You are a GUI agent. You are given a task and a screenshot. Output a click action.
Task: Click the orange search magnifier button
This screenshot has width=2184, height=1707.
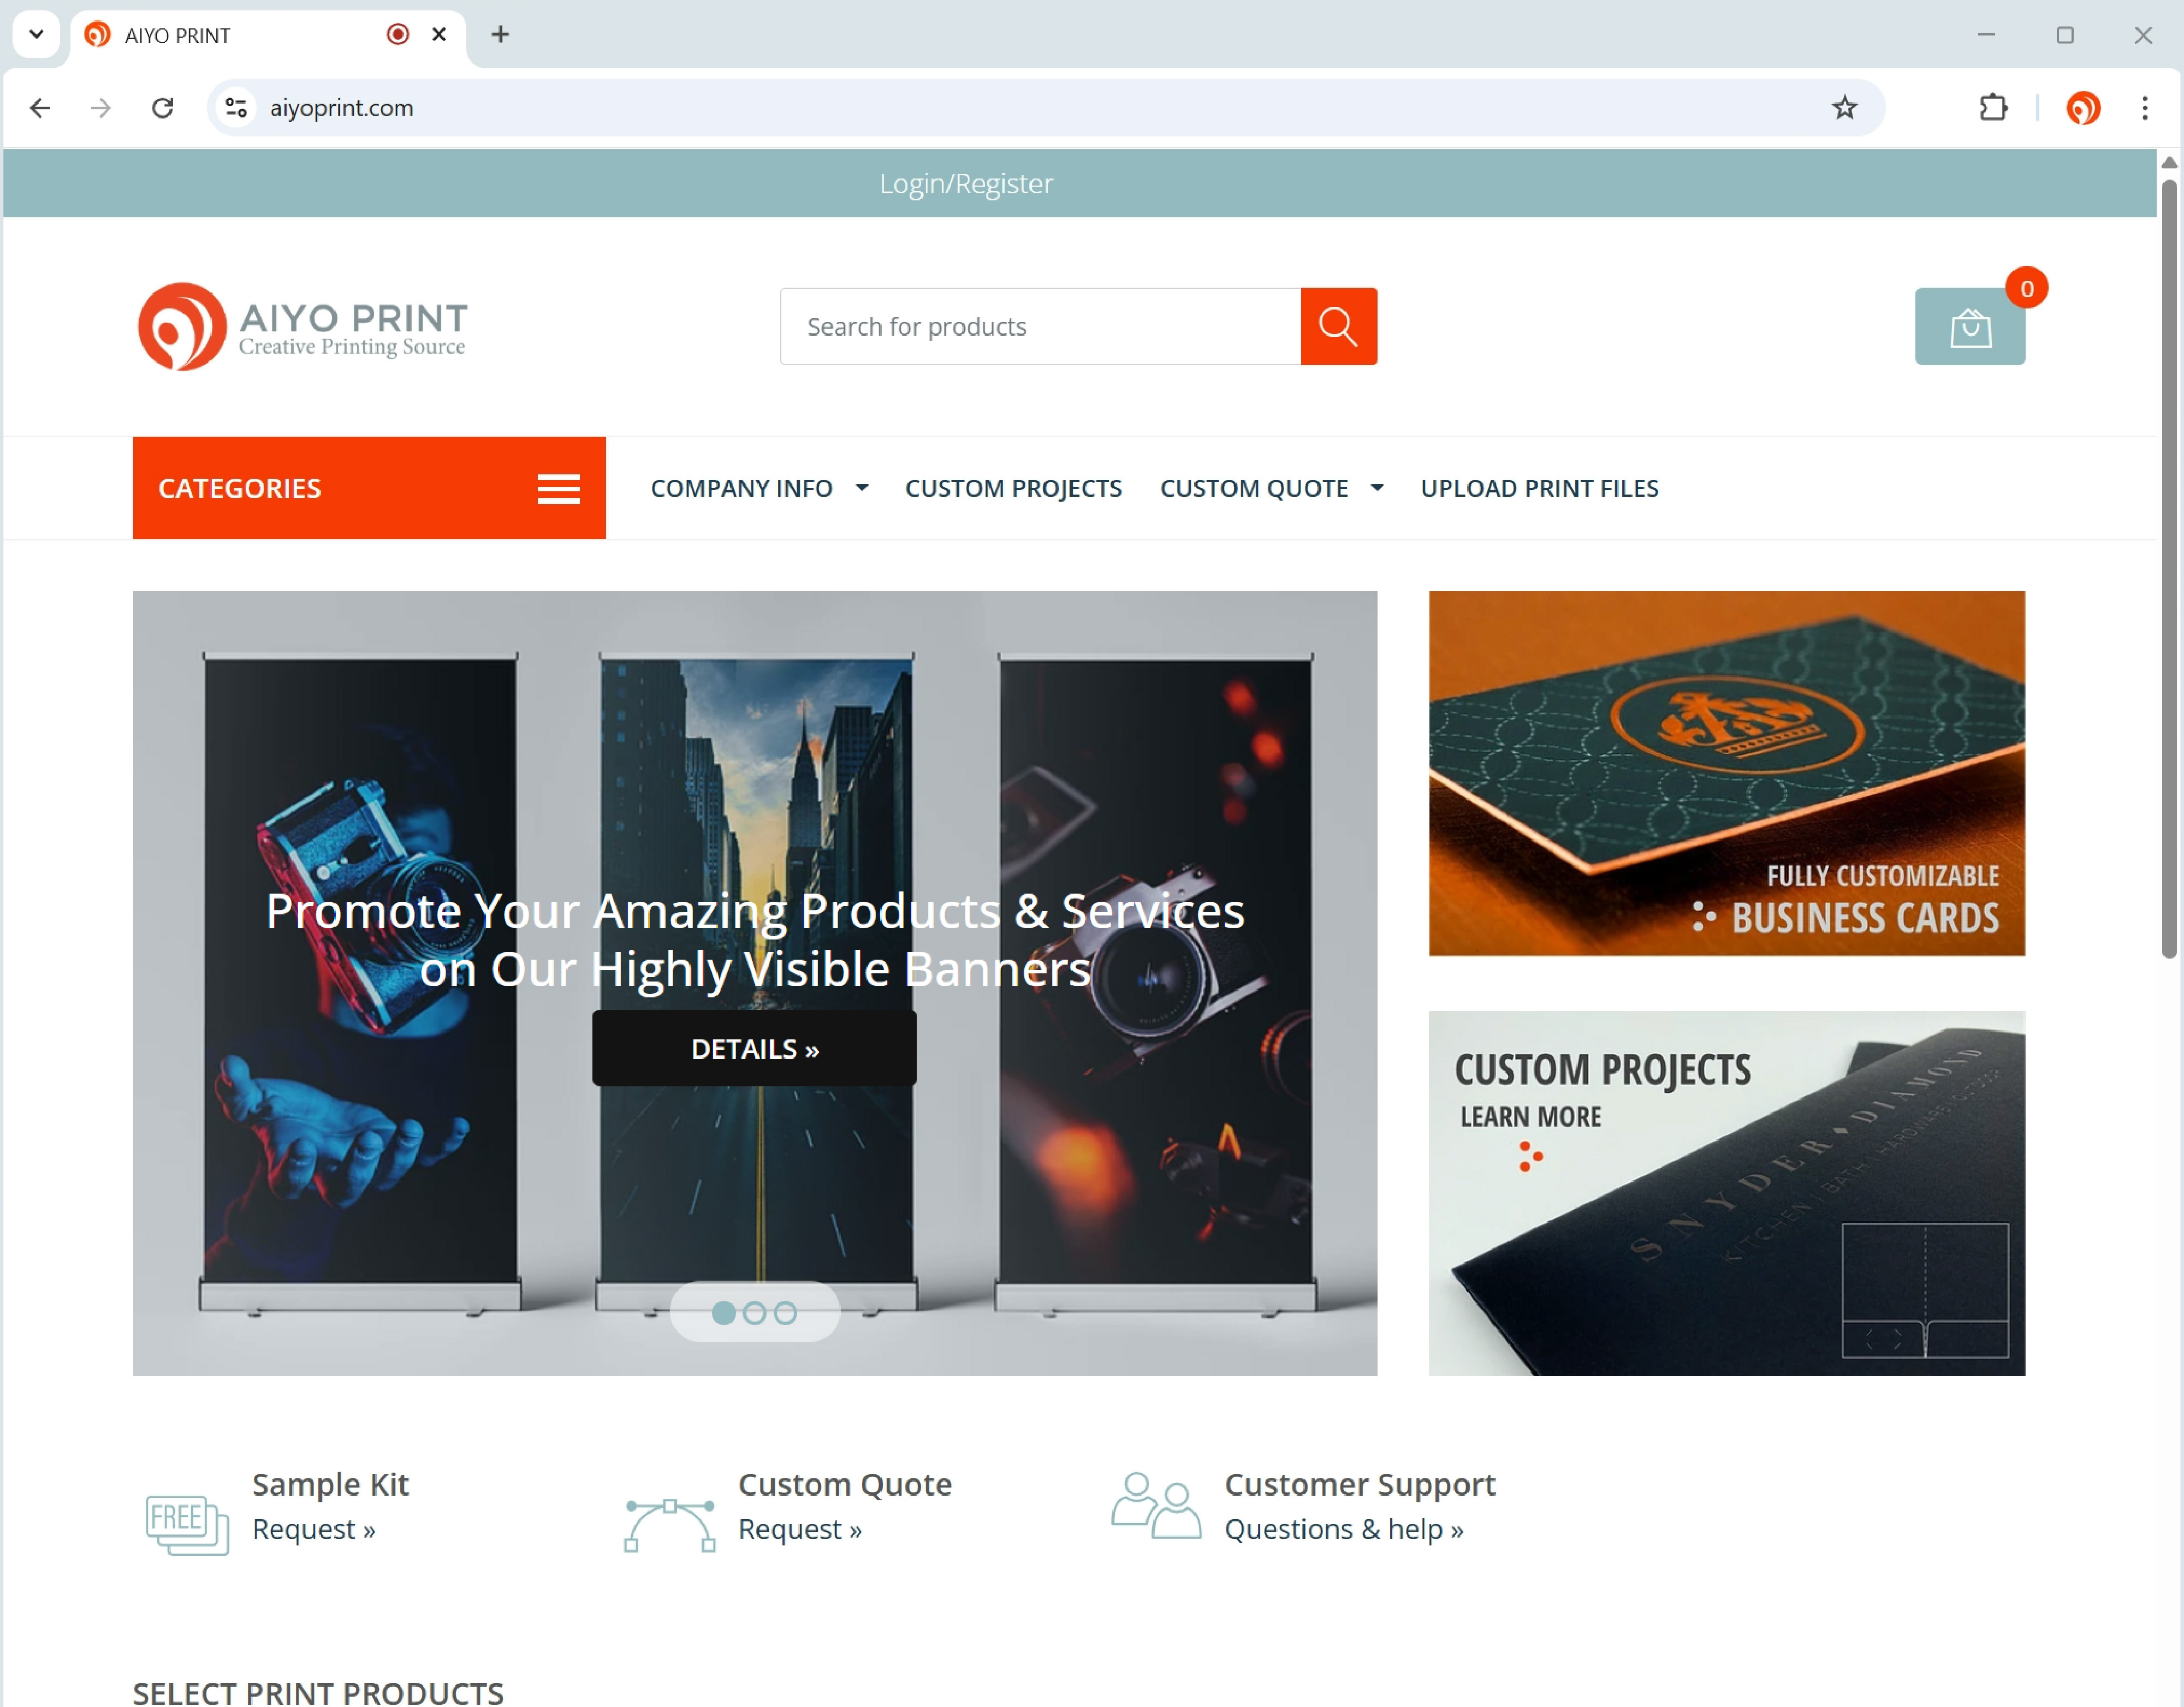1338,326
